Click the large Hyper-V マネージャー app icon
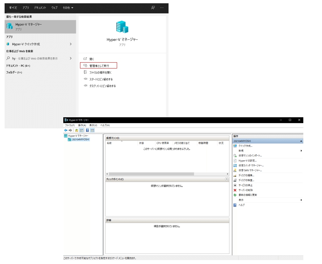Image resolution: width=322 pixels, height=264 pixels. (122, 27)
